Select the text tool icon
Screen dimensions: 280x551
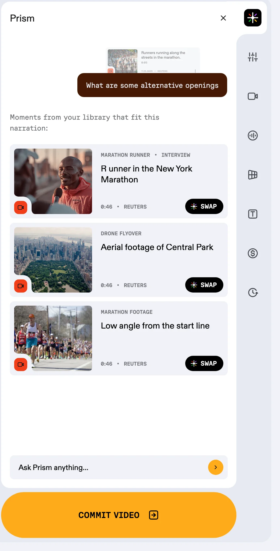(x=252, y=214)
